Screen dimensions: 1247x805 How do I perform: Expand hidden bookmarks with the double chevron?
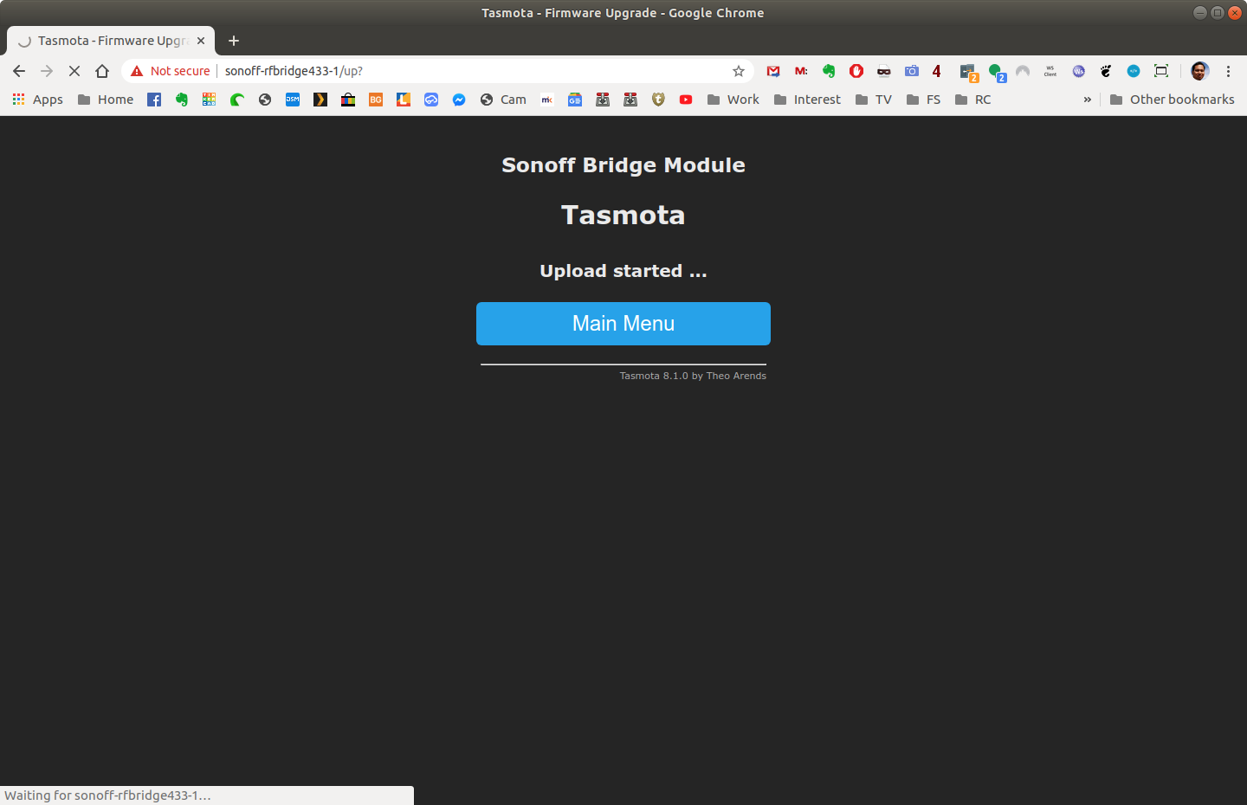click(x=1088, y=100)
